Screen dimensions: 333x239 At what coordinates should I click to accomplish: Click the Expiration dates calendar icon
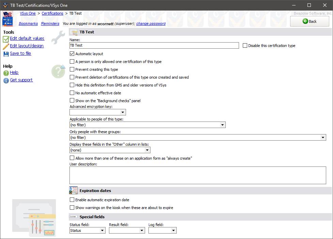click(73, 191)
